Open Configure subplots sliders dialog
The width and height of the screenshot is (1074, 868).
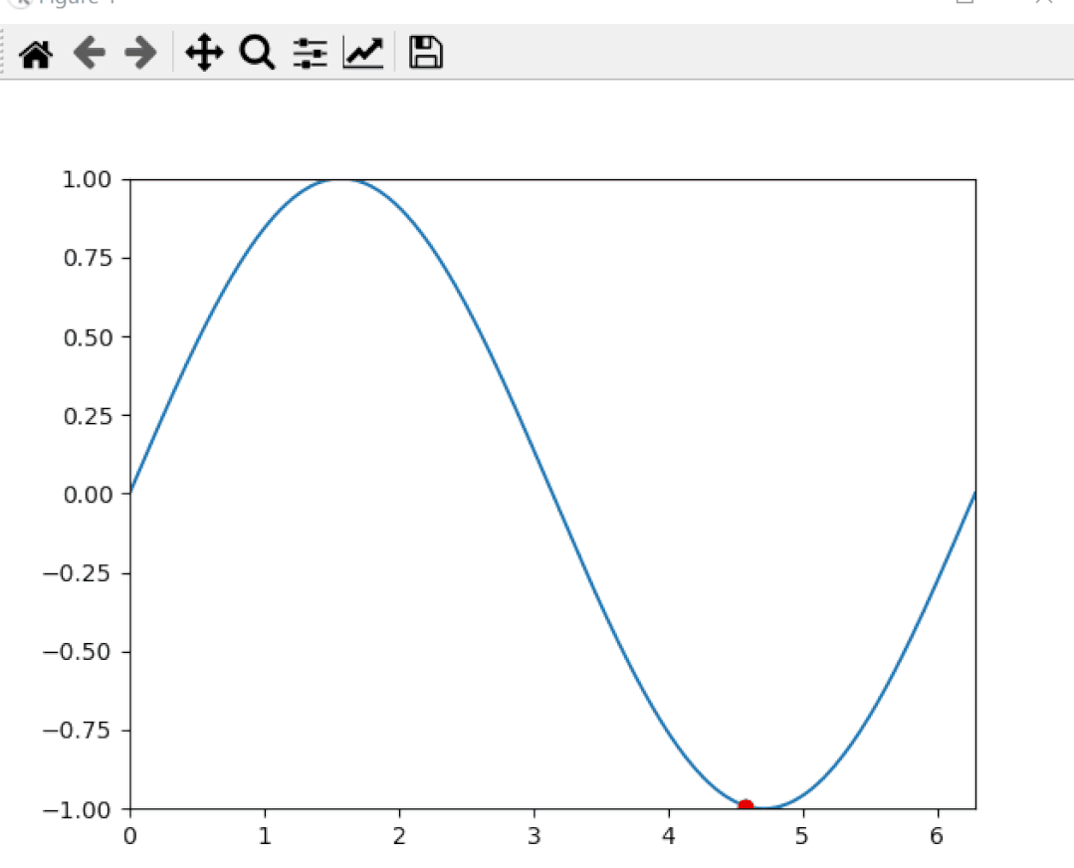310,53
